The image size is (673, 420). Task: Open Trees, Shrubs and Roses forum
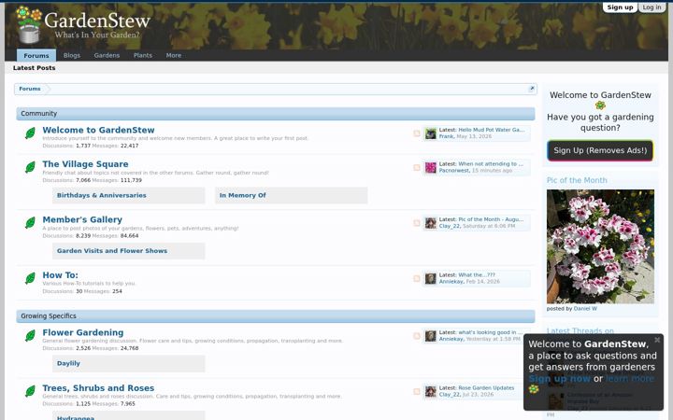point(98,388)
